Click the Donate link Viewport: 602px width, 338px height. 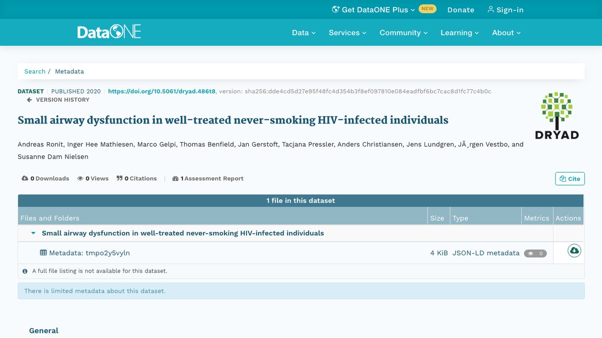(460, 9)
